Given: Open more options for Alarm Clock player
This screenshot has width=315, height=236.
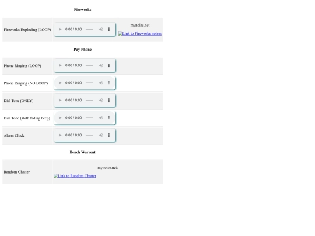Looking at the screenshot, I should [x=109, y=135].
